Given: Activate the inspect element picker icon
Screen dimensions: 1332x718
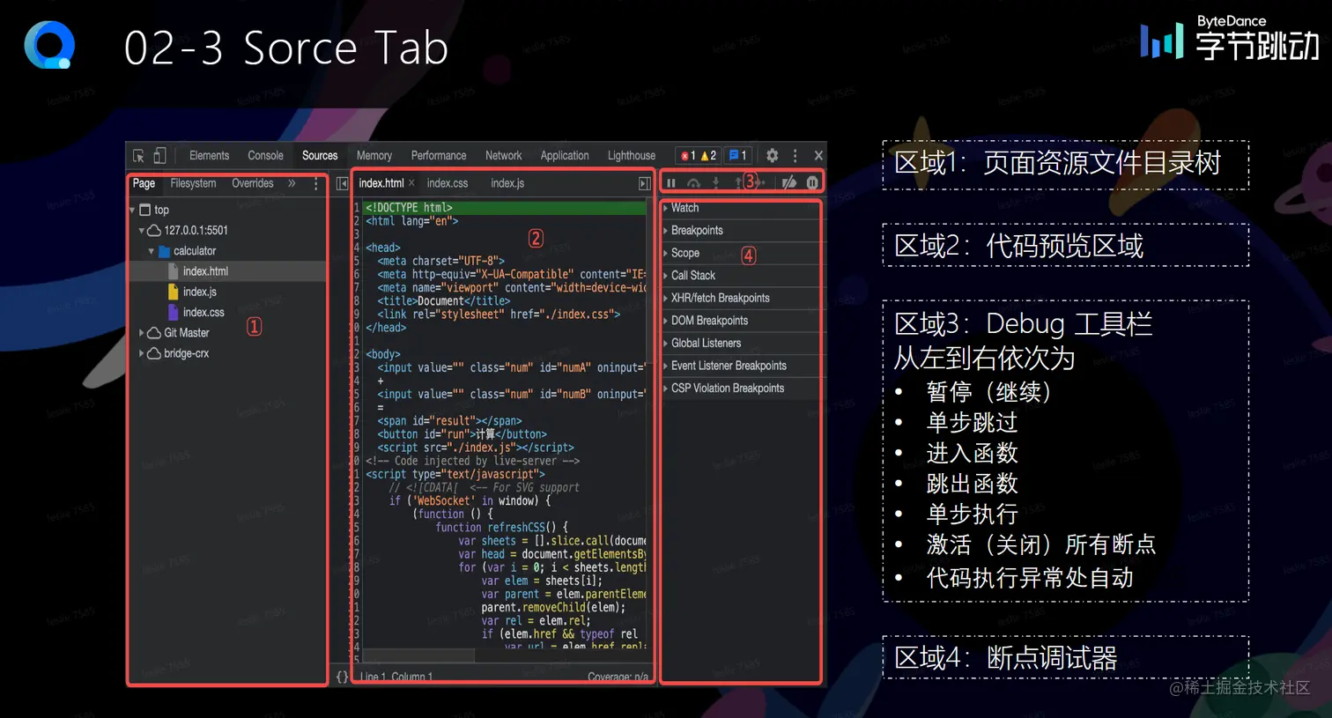Looking at the screenshot, I should (138, 156).
